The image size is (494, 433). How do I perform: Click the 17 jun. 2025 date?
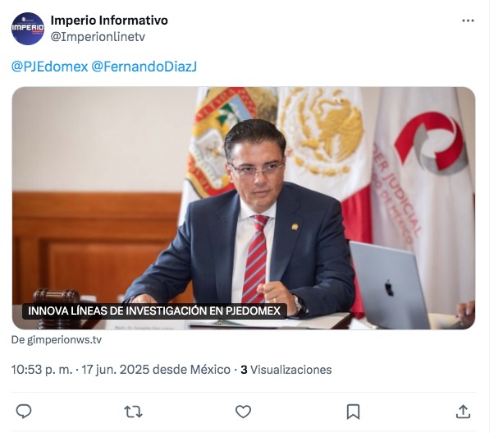click(116, 370)
